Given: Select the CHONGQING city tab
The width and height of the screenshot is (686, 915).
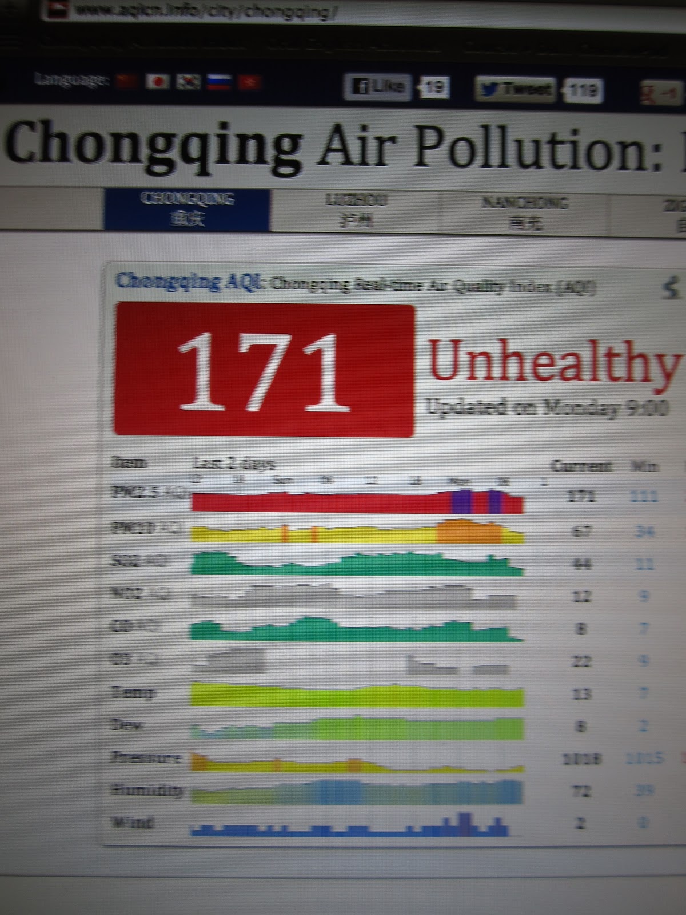Looking at the screenshot, I should tap(186, 210).
